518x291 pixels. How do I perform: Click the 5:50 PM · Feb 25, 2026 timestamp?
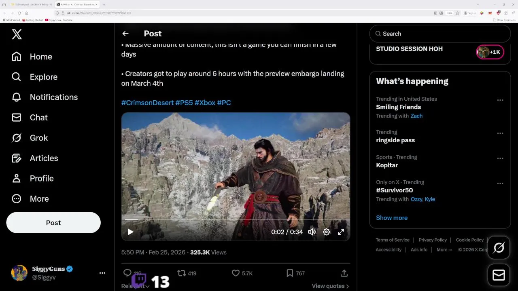point(153,252)
